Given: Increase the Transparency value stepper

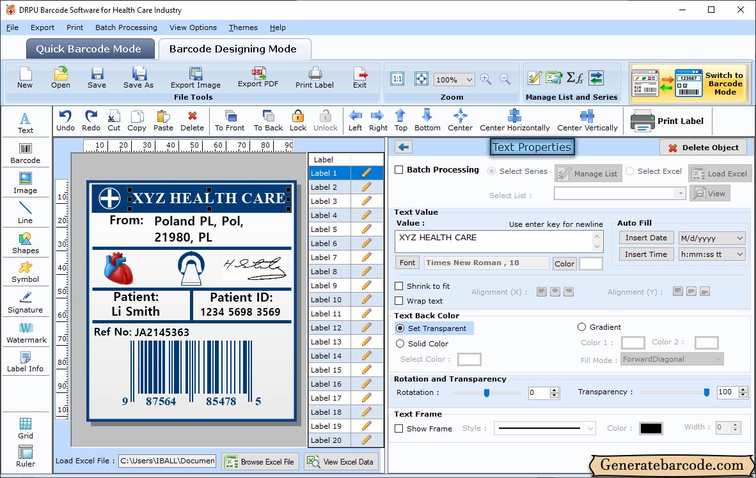Looking at the screenshot, I should 743,389.
